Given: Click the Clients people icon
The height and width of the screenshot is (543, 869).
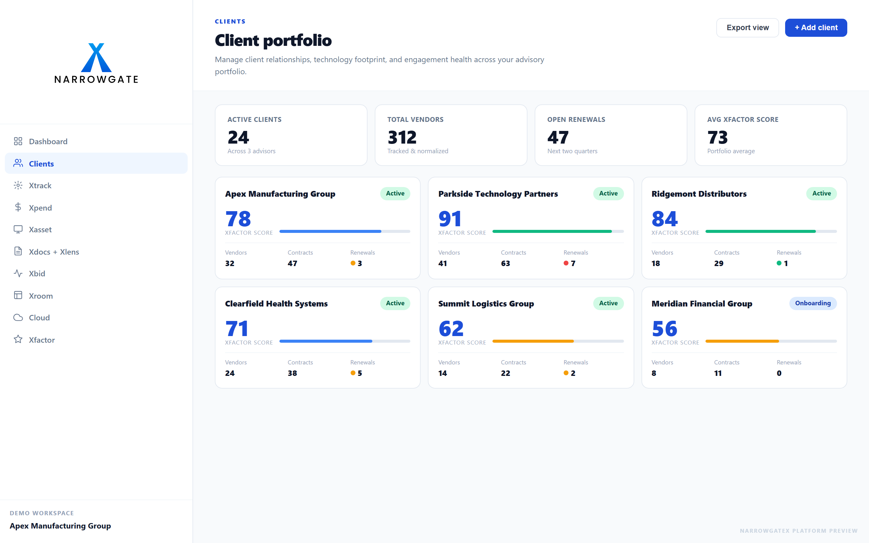Looking at the screenshot, I should point(18,164).
